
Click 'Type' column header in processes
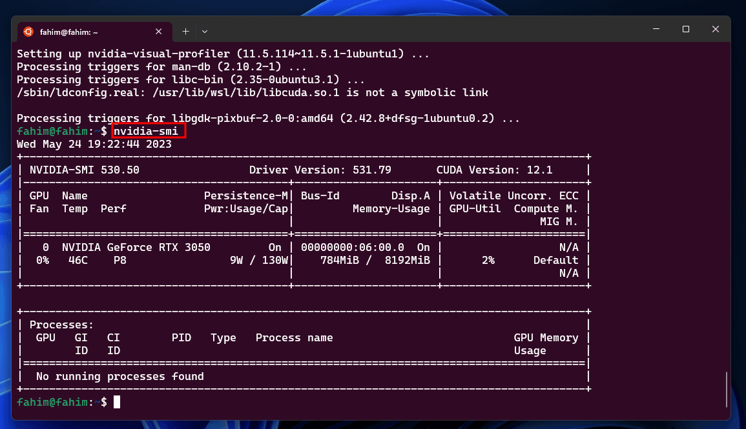point(223,338)
